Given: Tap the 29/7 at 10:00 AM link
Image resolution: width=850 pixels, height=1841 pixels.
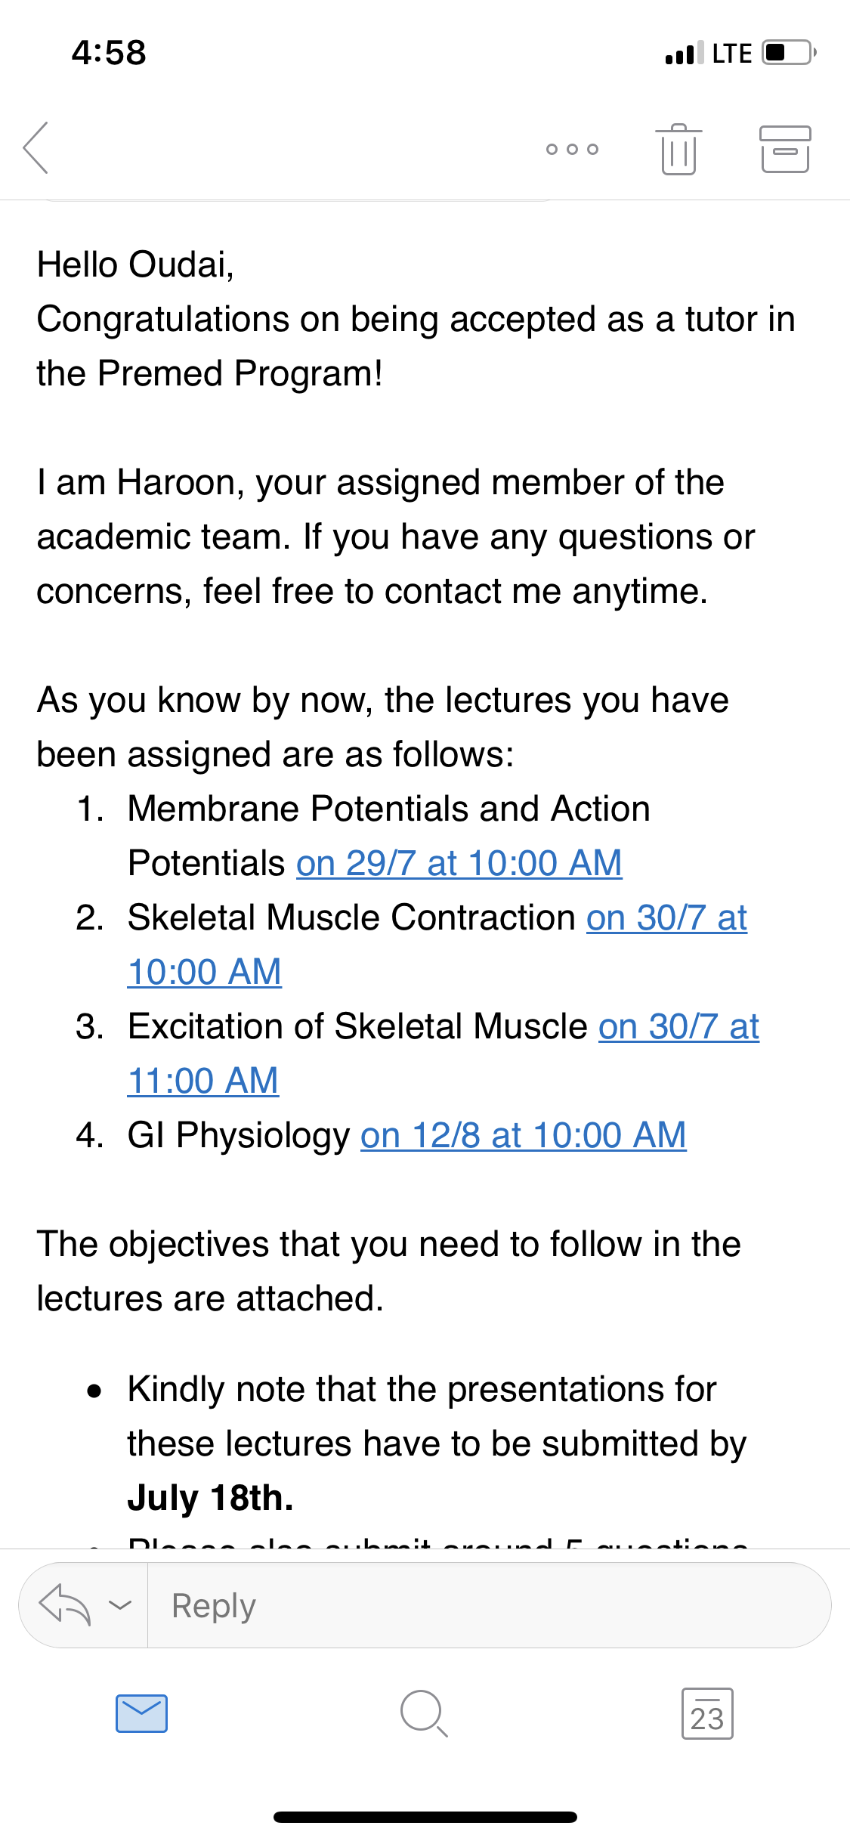Looking at the screenshot, I should tap(459, 863).
